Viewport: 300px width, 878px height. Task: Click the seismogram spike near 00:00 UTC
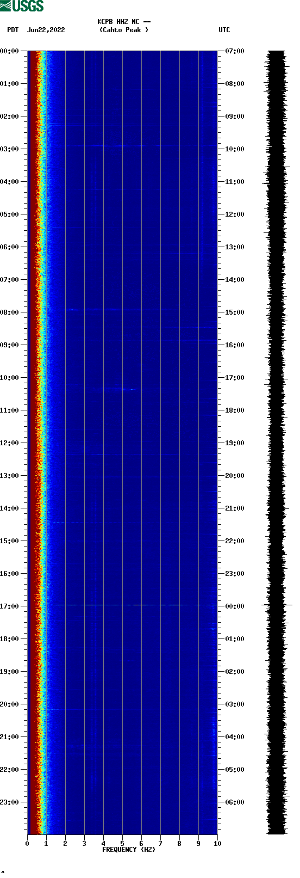(277, 605)
